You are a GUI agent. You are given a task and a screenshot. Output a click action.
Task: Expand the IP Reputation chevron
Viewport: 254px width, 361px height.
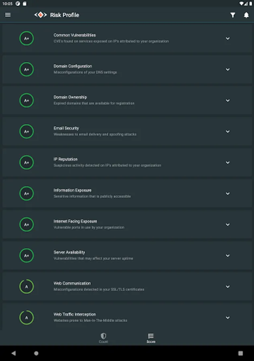pos(228,162)
